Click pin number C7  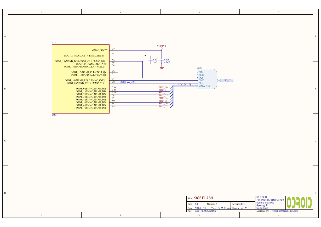click(x=113, y=54)
